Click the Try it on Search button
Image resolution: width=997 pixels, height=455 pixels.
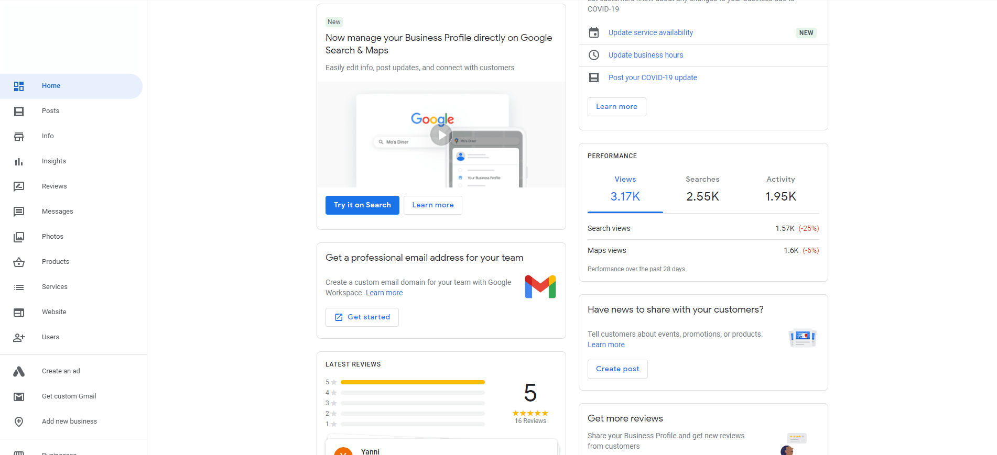coord(362,205)
